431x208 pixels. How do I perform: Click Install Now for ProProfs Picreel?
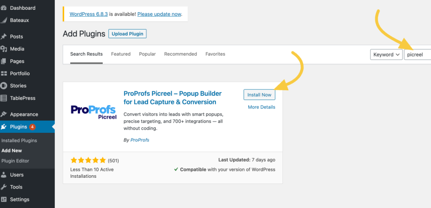coord(259,95)
